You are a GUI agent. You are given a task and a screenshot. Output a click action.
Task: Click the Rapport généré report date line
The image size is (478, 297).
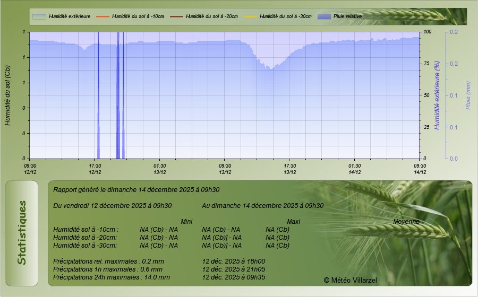[136, 189]
